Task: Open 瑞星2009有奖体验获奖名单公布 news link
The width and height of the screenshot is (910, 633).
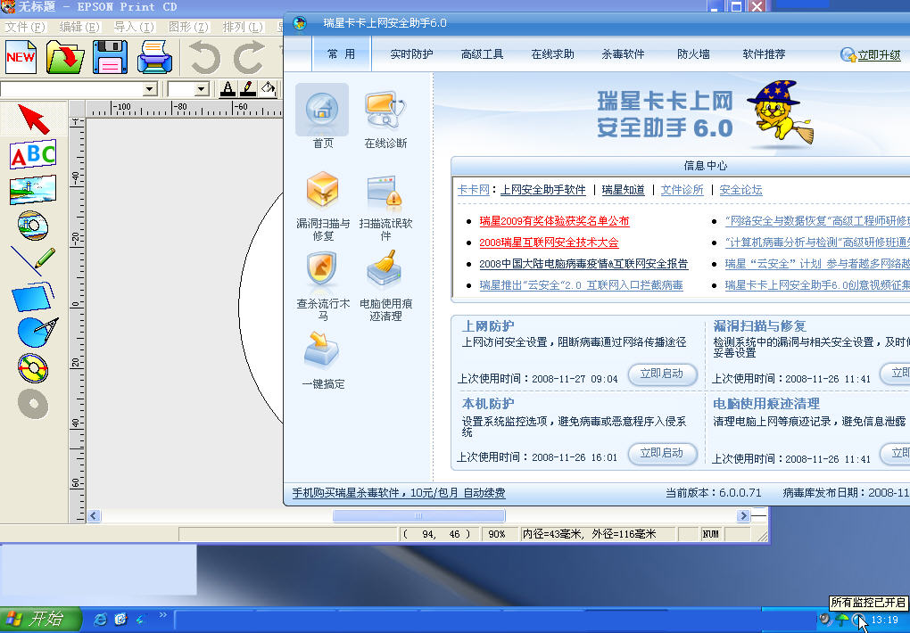Action: tap(554, 221)
